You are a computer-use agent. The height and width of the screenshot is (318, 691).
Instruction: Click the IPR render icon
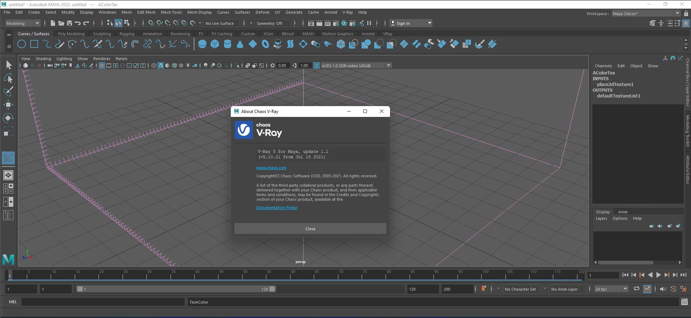click(328, 23)
